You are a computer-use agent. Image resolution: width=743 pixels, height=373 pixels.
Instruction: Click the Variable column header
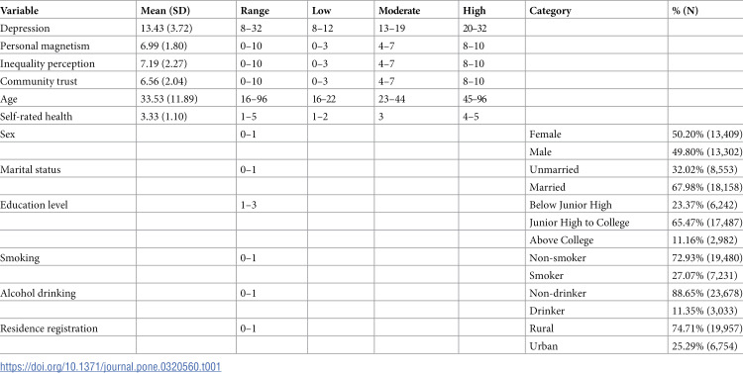(x=20, y=11)
